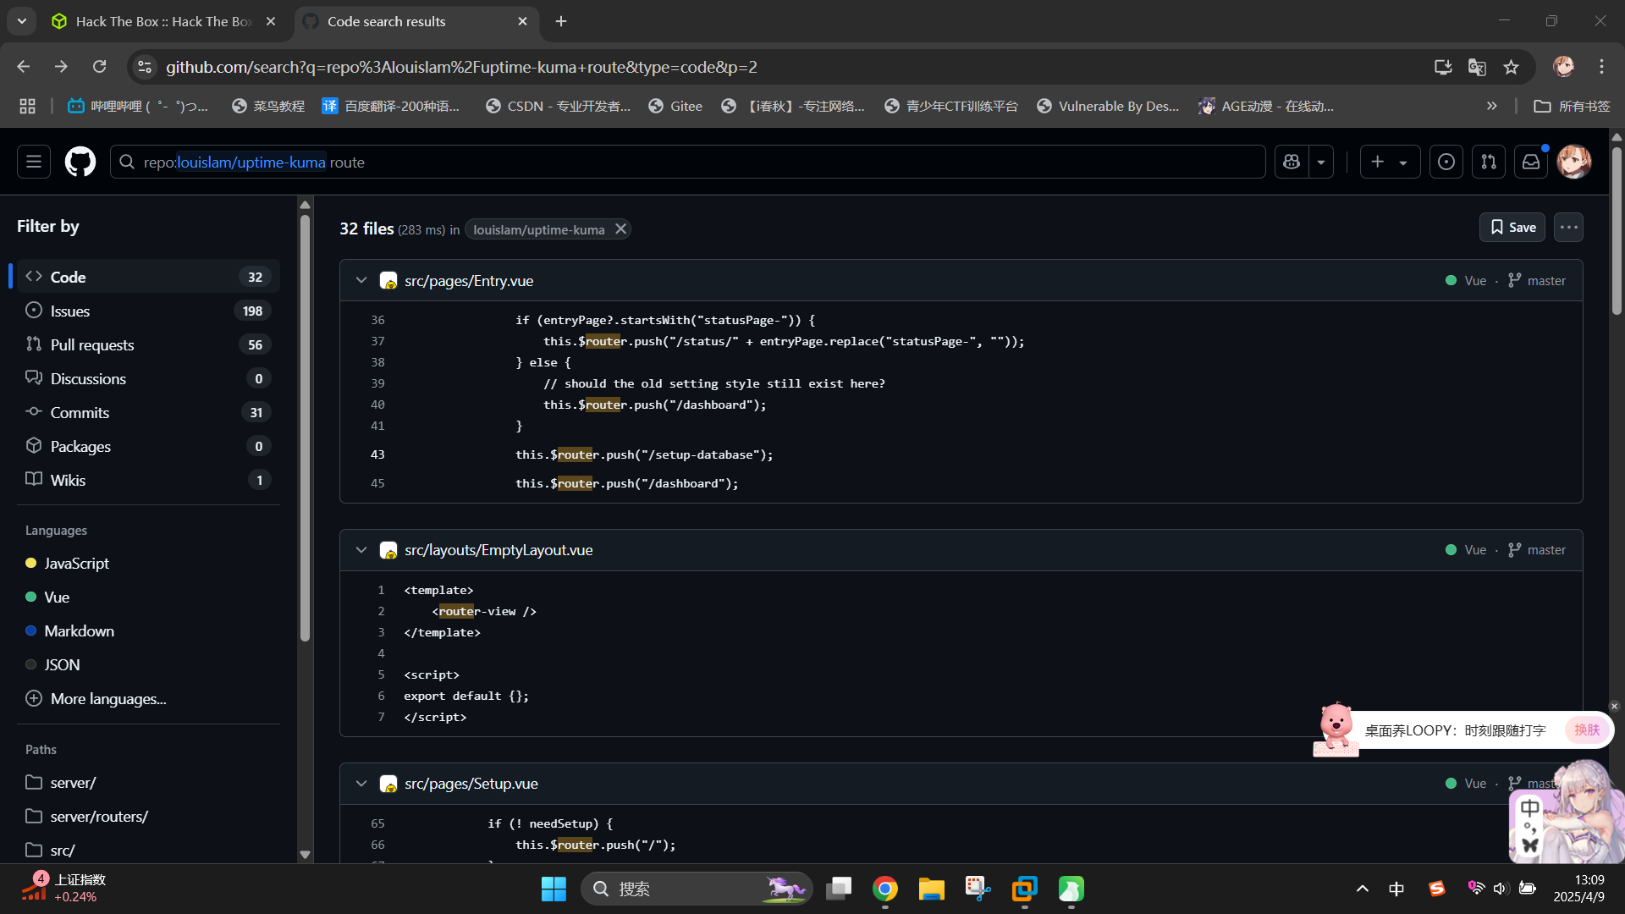The image size is (1625, 914).
Task: Open the browser apps grid shortcut
Action: [27, 106]
